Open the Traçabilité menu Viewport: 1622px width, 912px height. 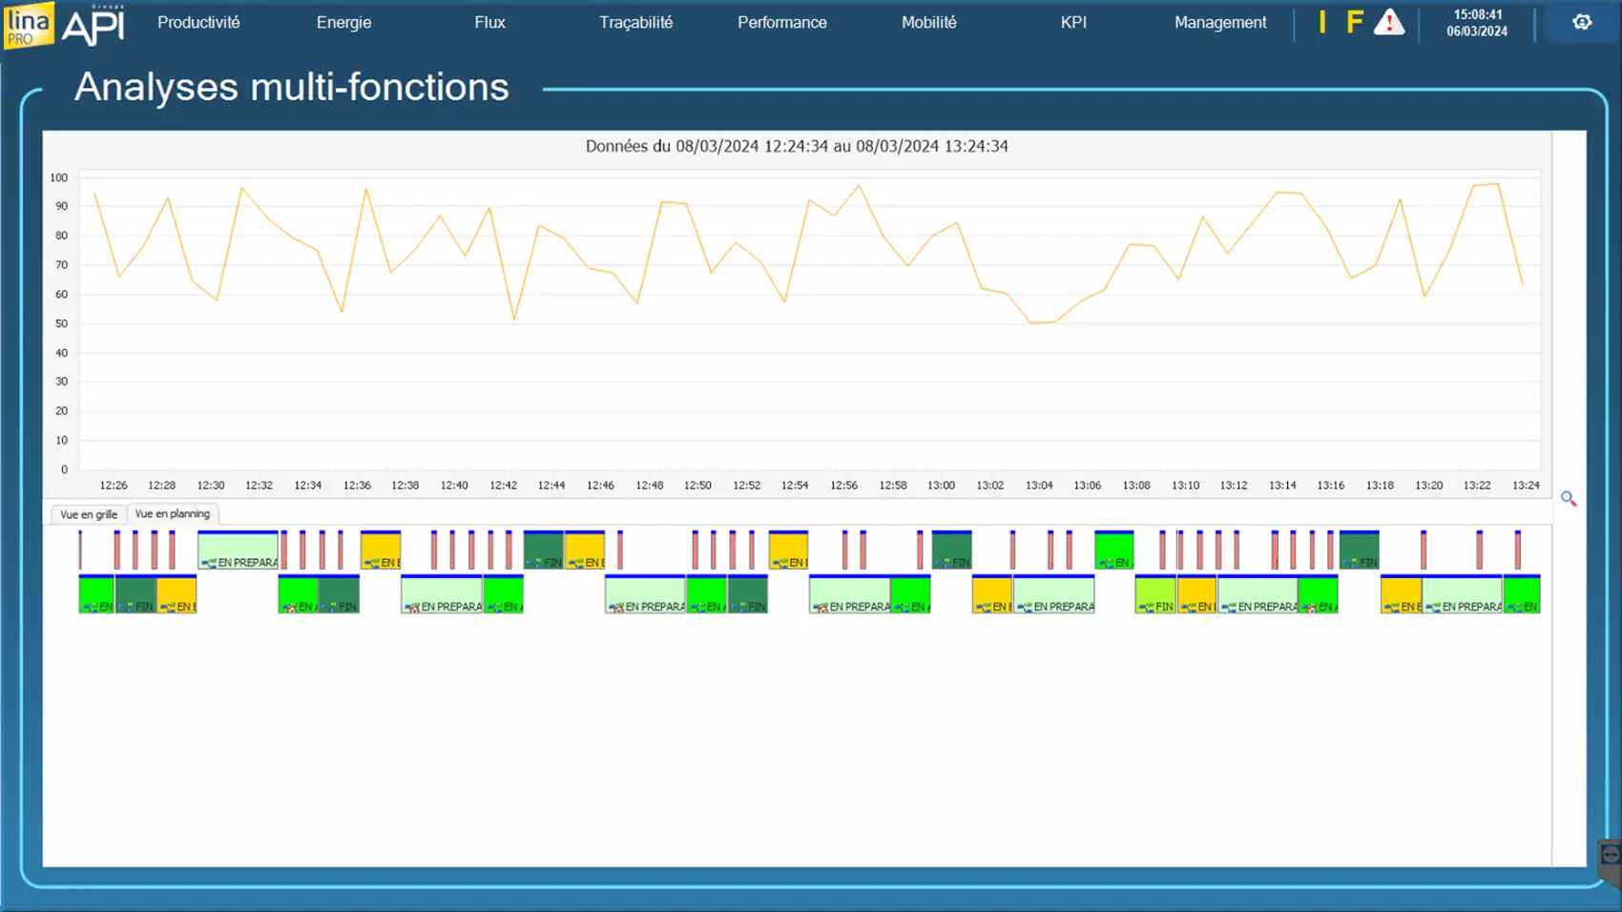pyautogui.click(x=635, y=22)
